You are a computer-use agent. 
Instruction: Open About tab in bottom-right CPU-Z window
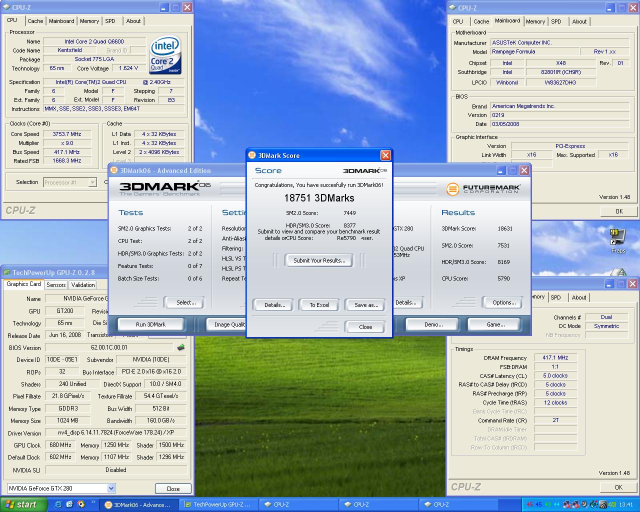click(579, 297)
